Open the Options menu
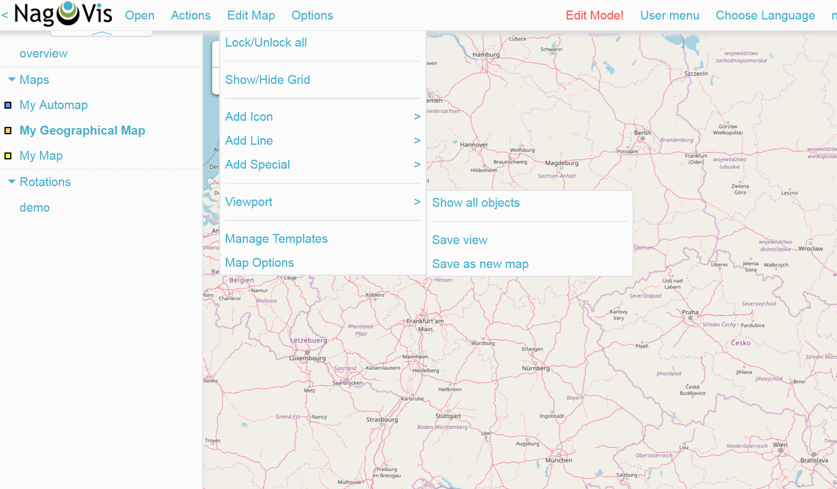The height and width of the screenshot is (489, 837). coord(312,15)
